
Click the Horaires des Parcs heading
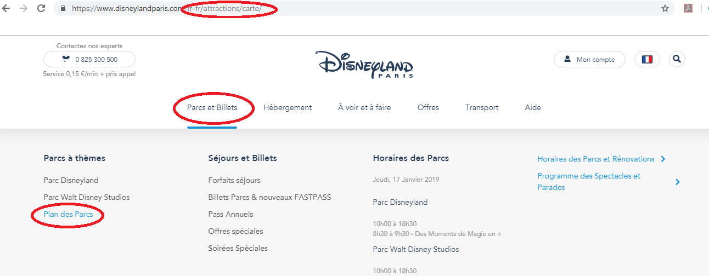coord(411,158)
